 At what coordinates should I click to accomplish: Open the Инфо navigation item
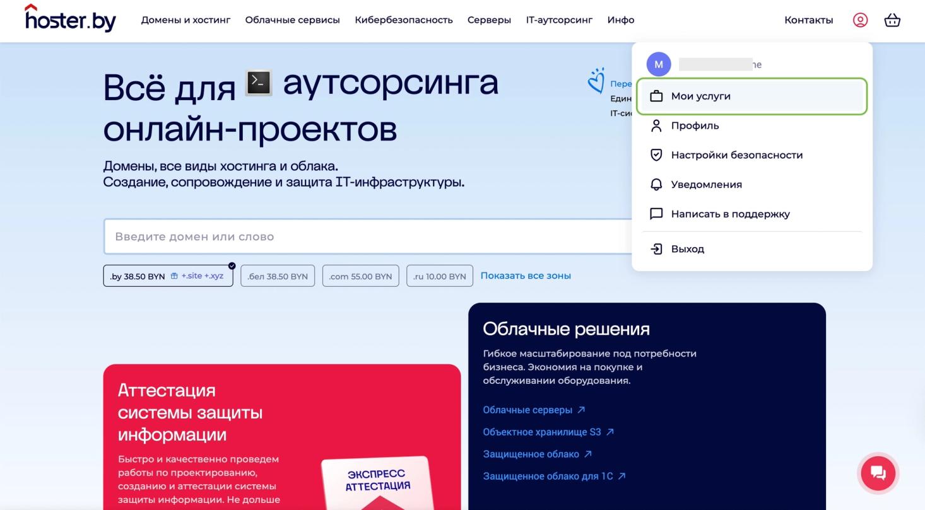[621, 20]
